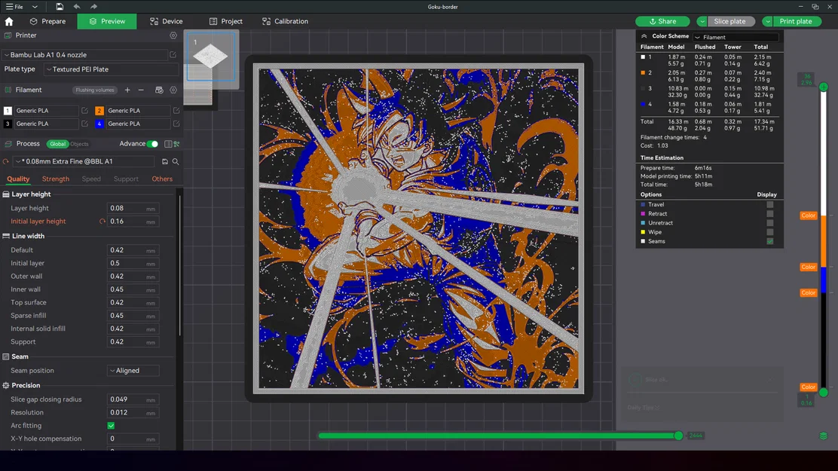Open Flushing volumes button

95,90
